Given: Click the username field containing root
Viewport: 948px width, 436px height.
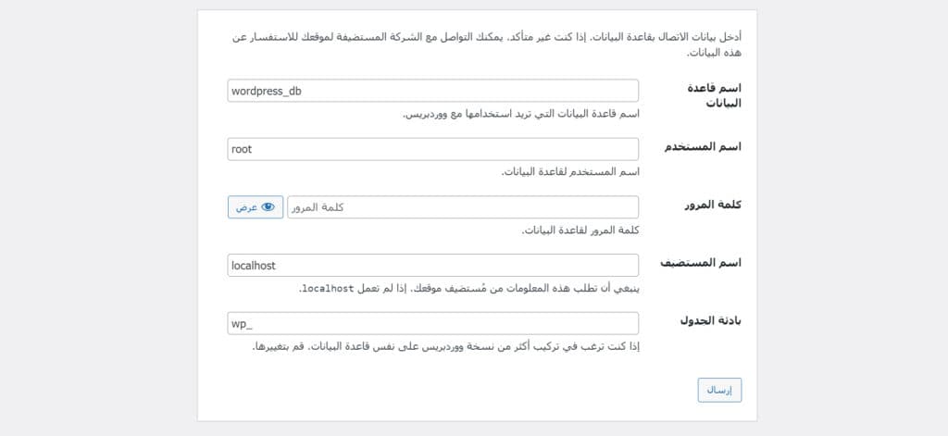Looking at the screenshot, I should tap(433, 149).
